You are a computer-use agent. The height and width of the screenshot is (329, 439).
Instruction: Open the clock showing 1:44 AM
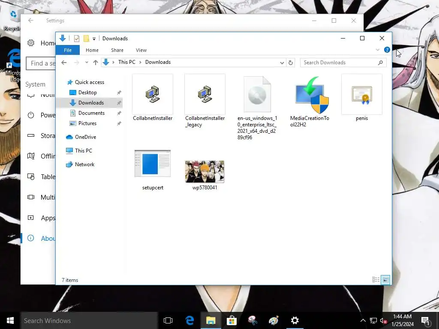pyautogui.click(x=402, y=320)
